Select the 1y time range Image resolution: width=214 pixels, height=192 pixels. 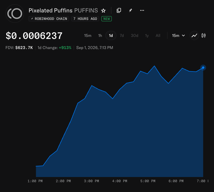click(x=147, y=36)
